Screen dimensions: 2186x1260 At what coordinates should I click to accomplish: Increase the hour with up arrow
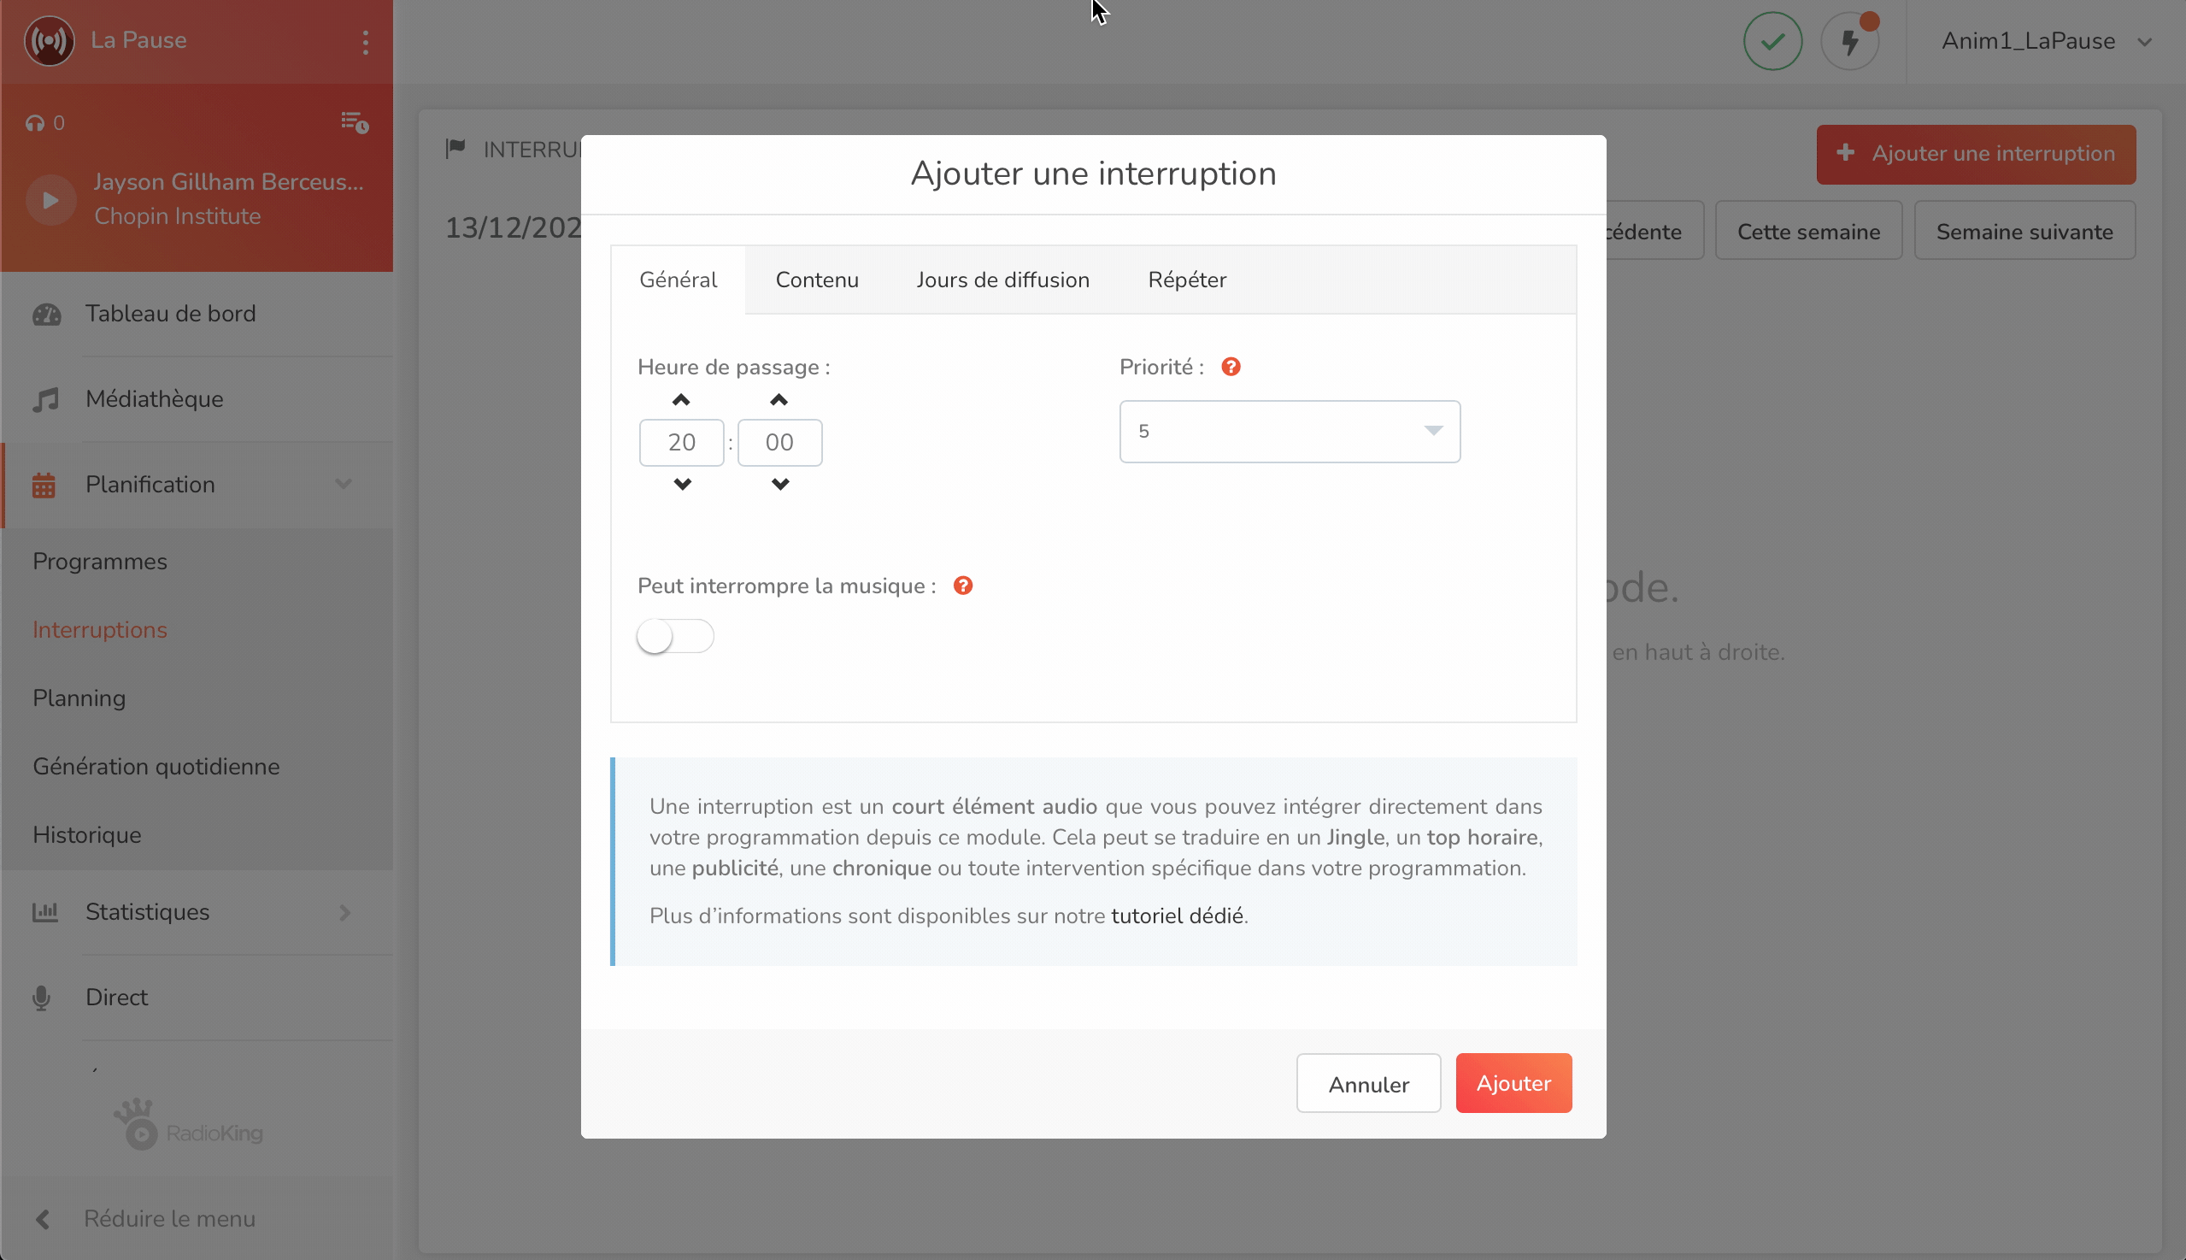tap(681, 400)
